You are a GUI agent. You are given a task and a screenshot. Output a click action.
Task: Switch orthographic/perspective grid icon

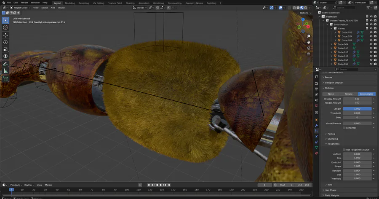coord(308,54)
